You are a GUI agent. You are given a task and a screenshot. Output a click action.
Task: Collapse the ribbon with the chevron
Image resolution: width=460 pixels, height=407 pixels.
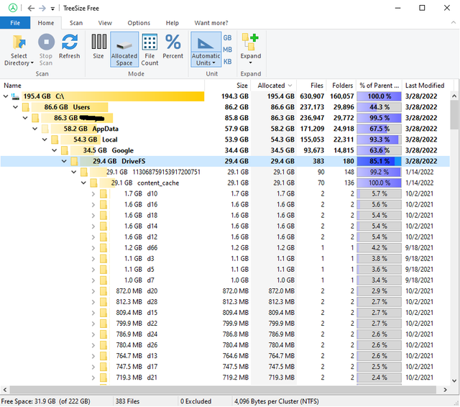coord(454,22)
